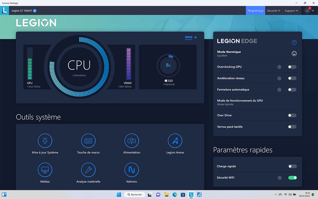Click the Legion S7 16IAH7 device name

point(22,11)
